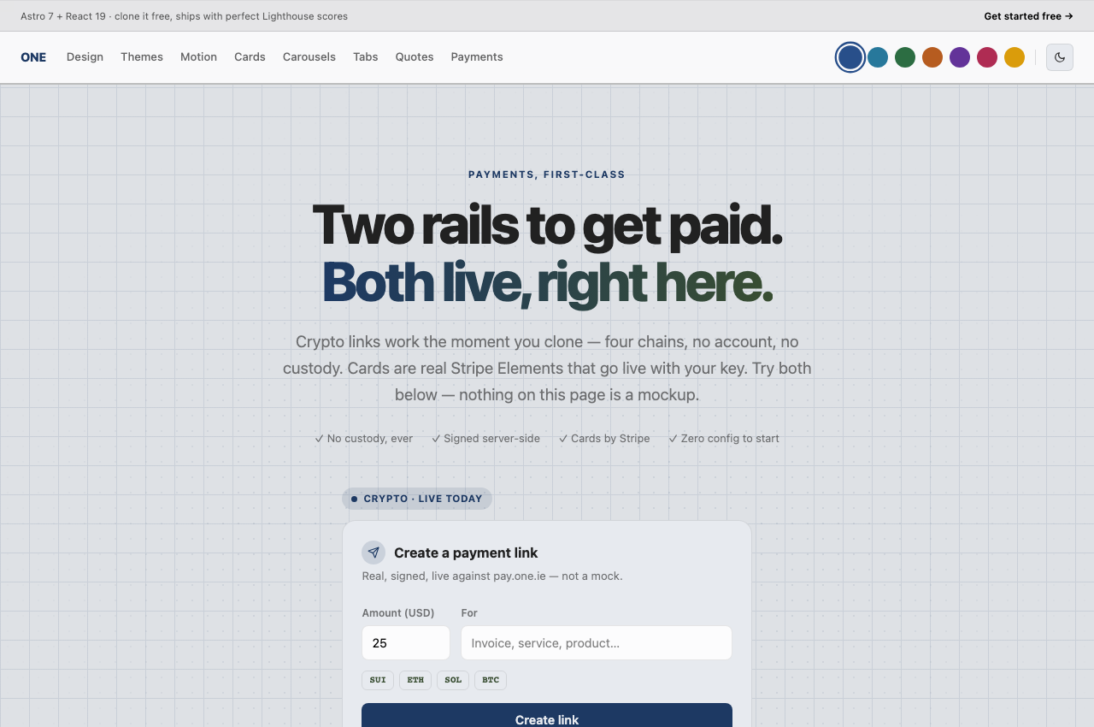Click the paper plane icon beside Create a payment link
Screen dimensions: 1094x727
click(x=373, y=553)
